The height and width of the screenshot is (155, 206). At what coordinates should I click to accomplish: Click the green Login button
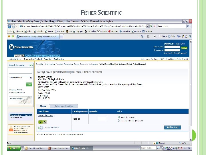[x=184, y=48]
